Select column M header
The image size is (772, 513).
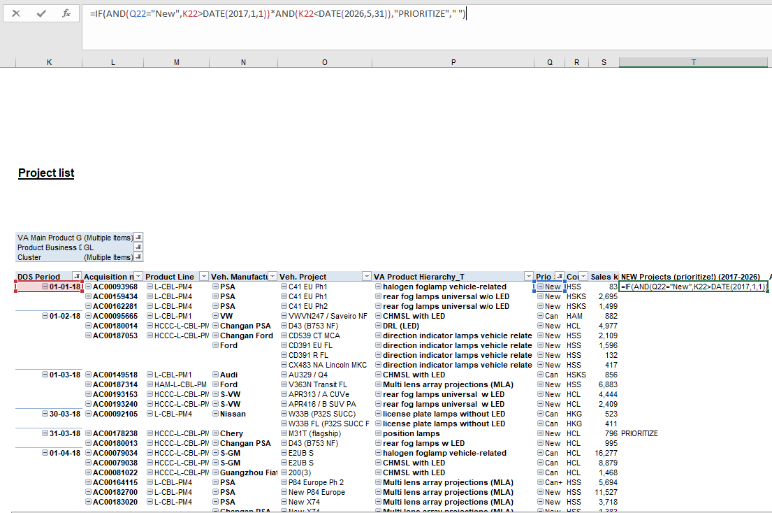point(176,62)
